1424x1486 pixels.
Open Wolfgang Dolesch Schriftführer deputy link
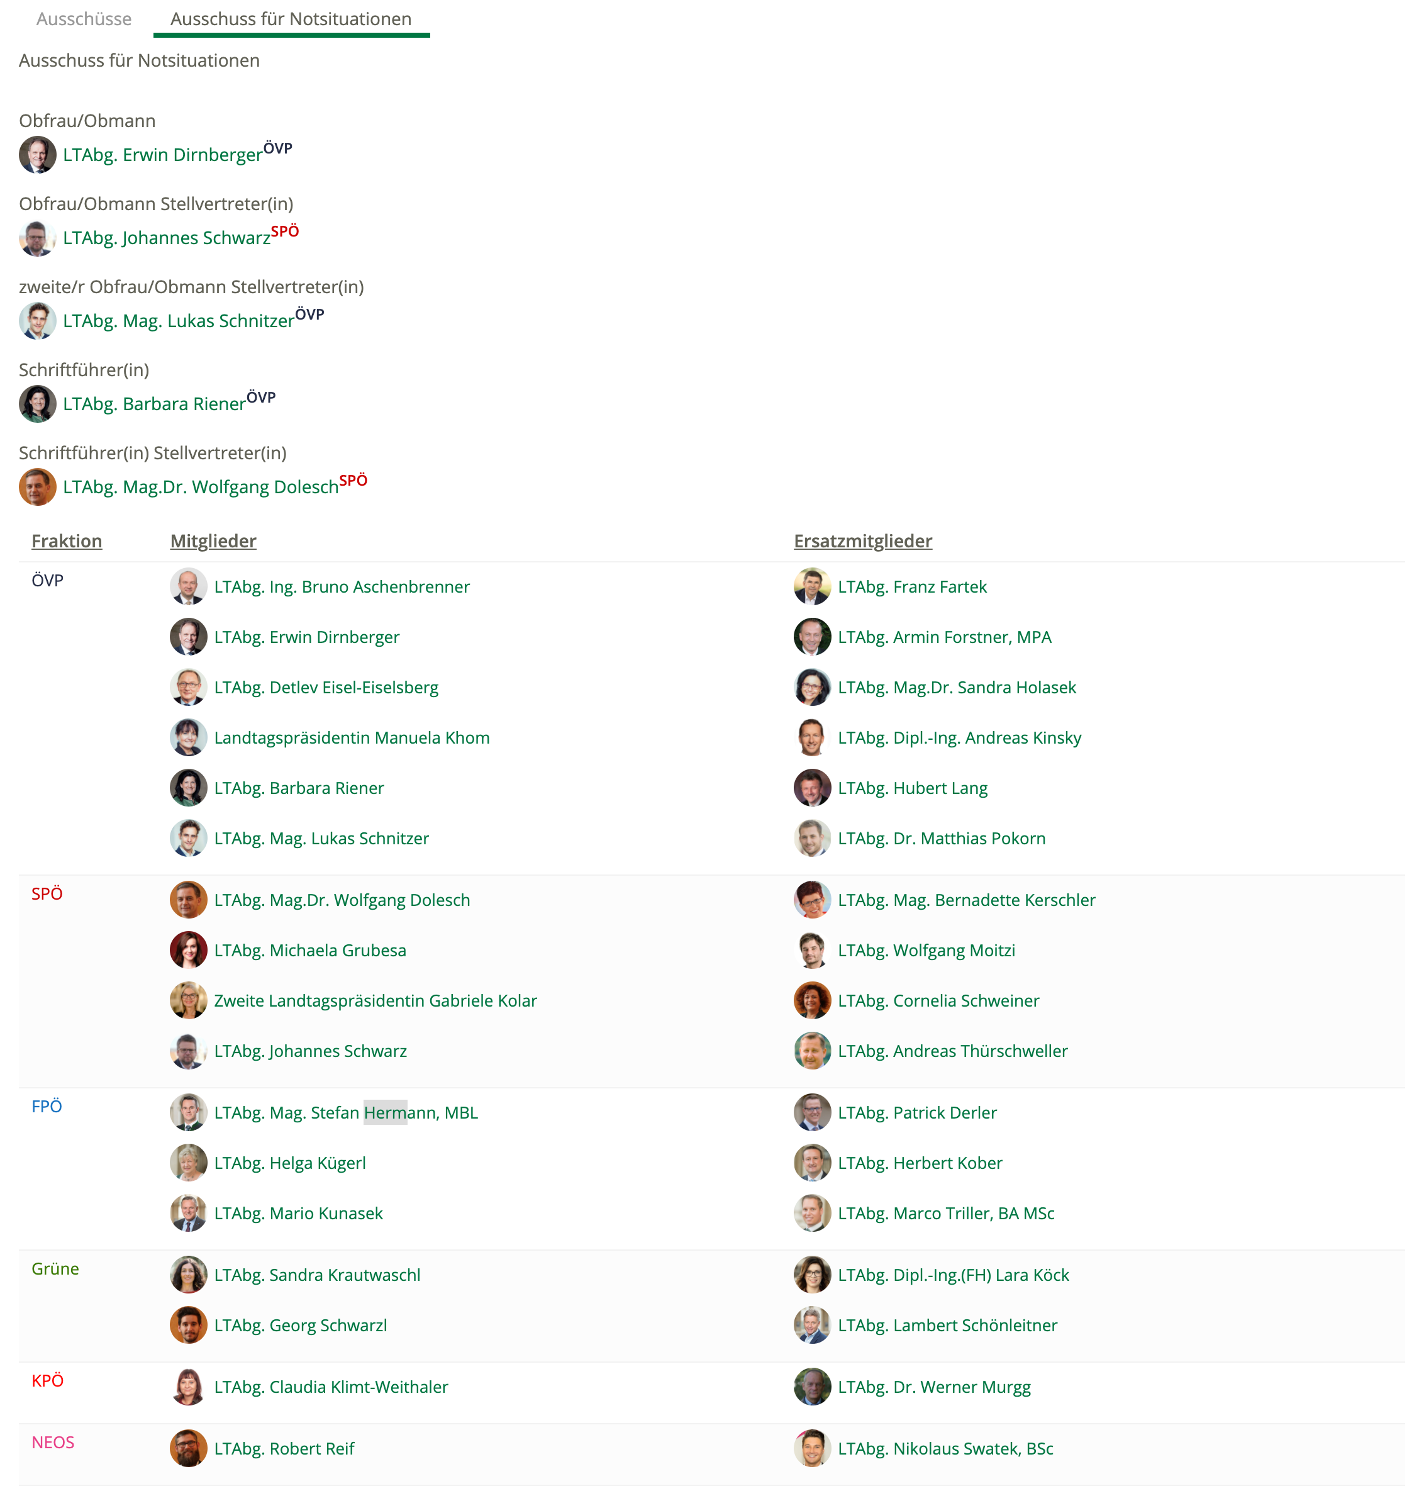(200, 487)
